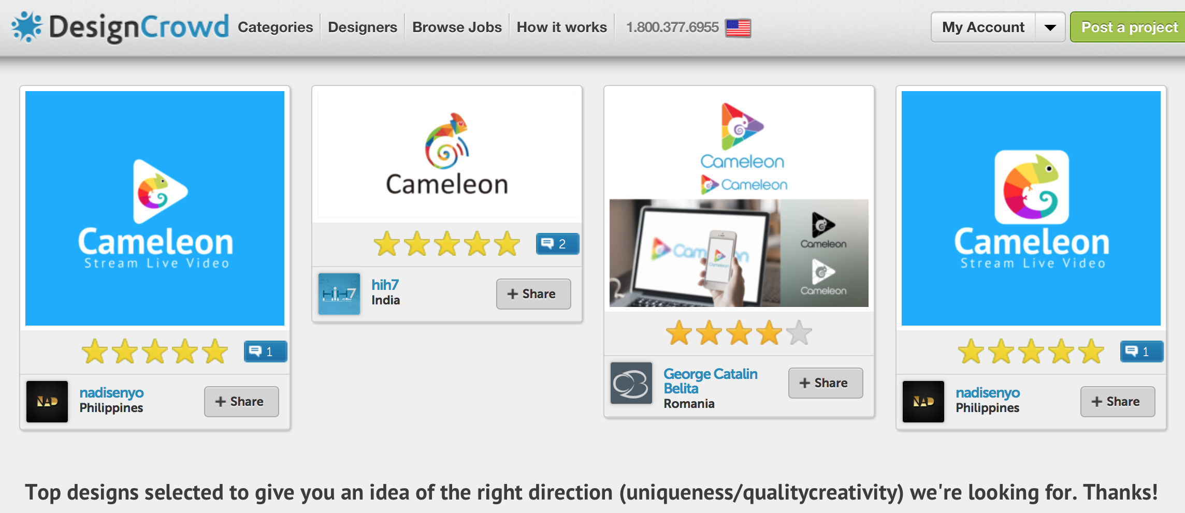Click the US flag country icon
The width and height of the screenshot is (1185, 513).
pyautogui.click(x=738, y=27)
